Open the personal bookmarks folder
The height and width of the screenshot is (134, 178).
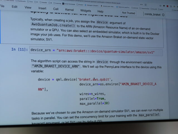[x=135, y=8]
